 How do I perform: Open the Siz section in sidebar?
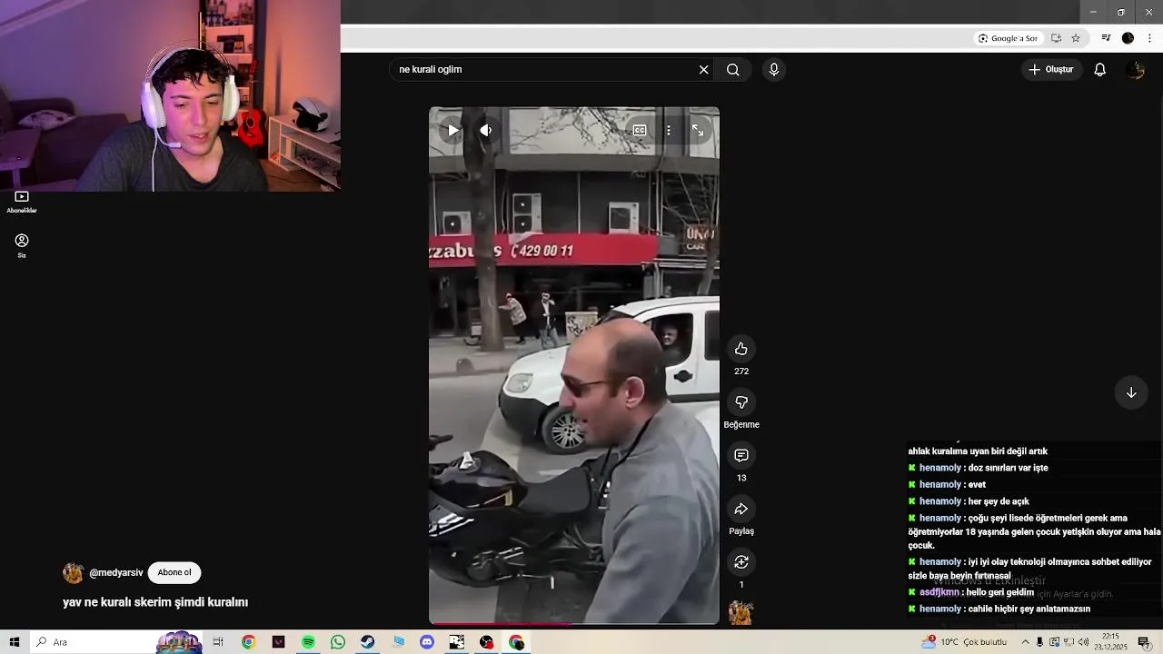[22, 245]
